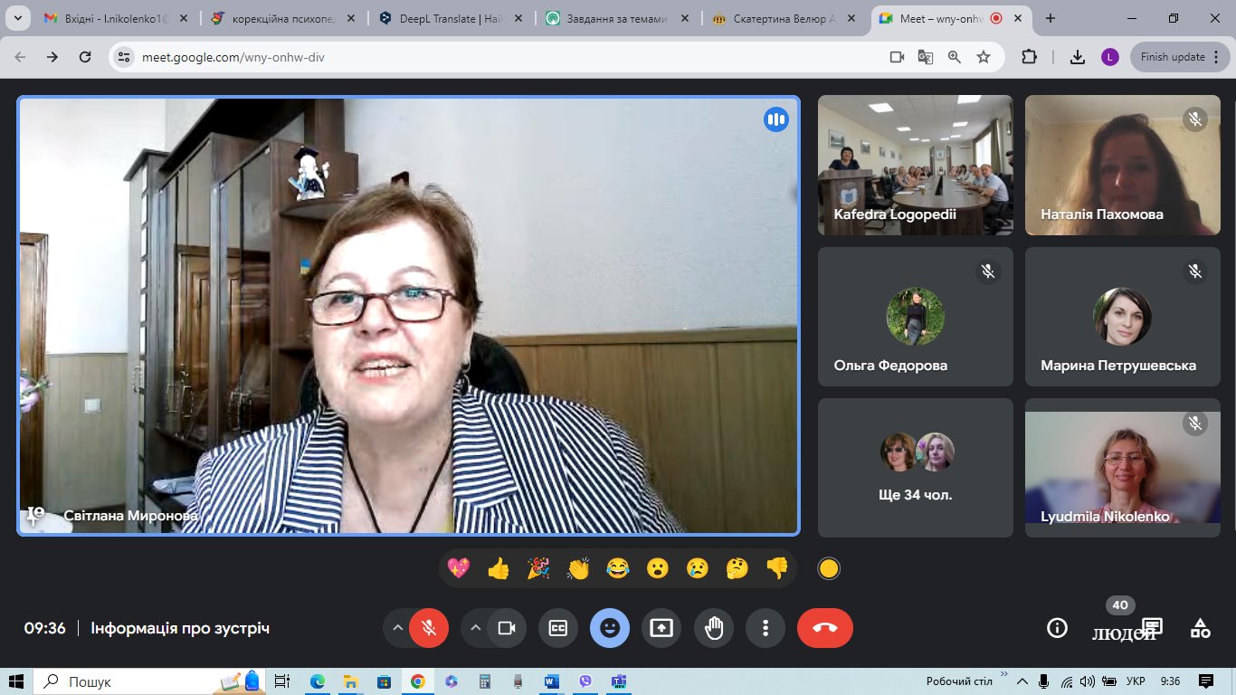Send the thumbs up reaction

tap(499, 568)
